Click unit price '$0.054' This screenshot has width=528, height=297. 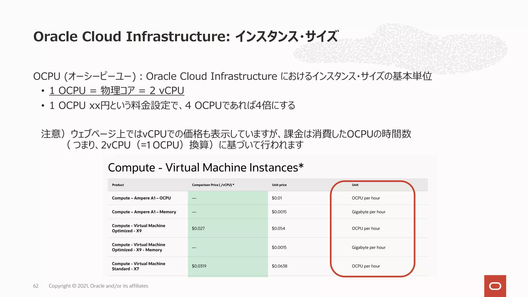278,228
